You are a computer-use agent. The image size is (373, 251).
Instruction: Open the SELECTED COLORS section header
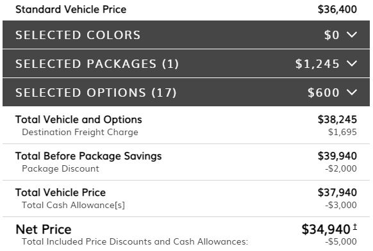tap(186, 35)
